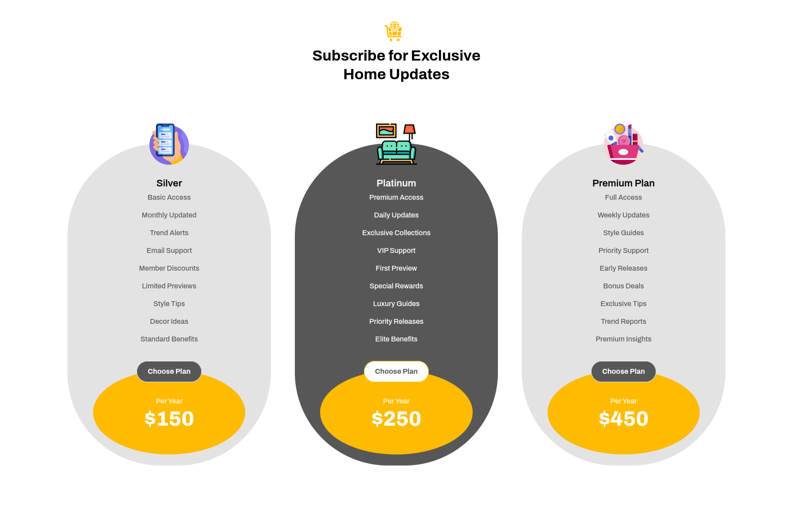Click the Silver plan phone icon
This screenshot has height=505, width=787.
(169, 144)
